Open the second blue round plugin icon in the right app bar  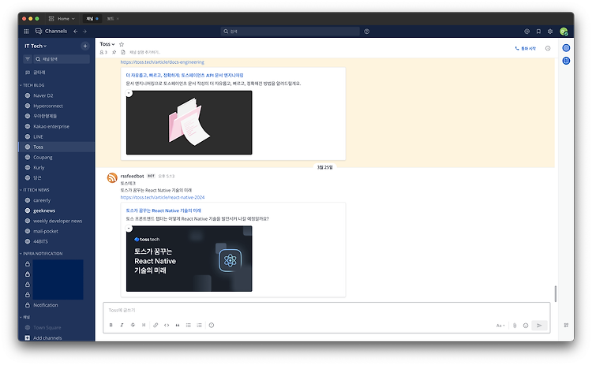pos(566,61)
